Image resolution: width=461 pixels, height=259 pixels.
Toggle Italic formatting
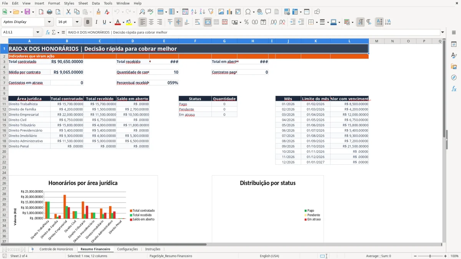coord(96,22)
